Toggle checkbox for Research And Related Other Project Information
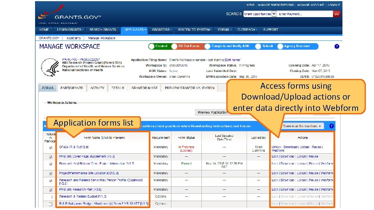 click(x=51, y=164)
